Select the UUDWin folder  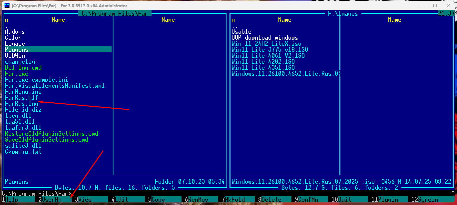tap(15, 56)
